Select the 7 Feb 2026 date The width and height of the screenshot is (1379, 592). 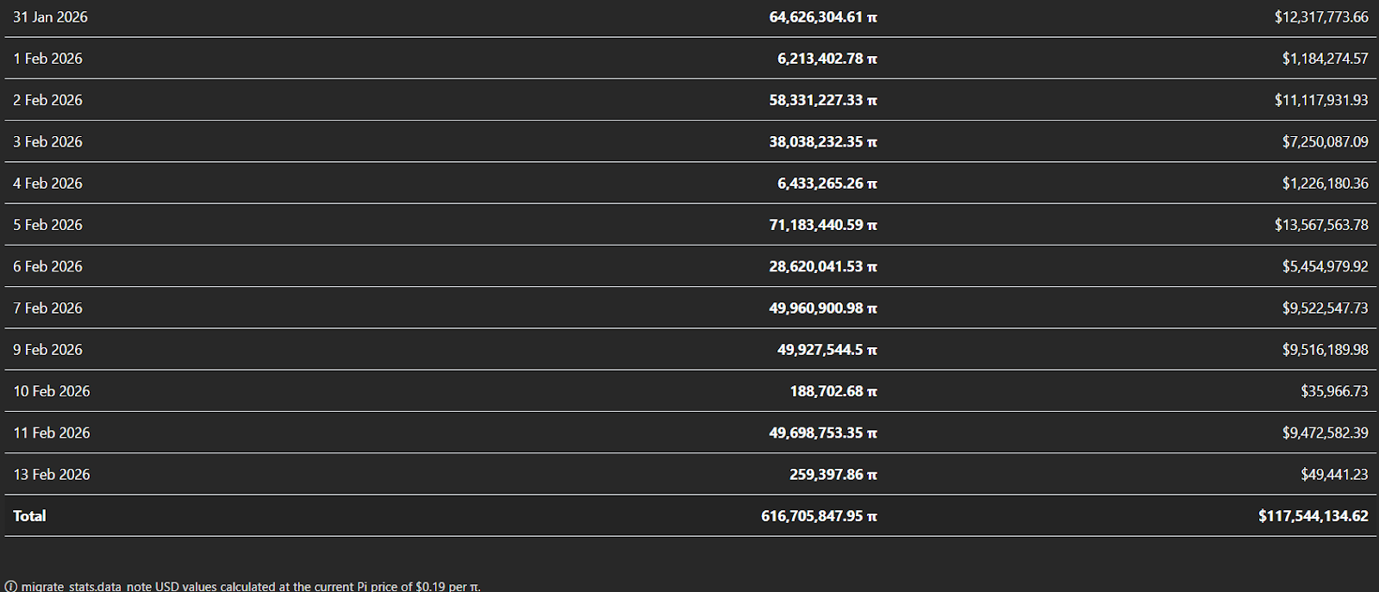[x=47, y=308]
